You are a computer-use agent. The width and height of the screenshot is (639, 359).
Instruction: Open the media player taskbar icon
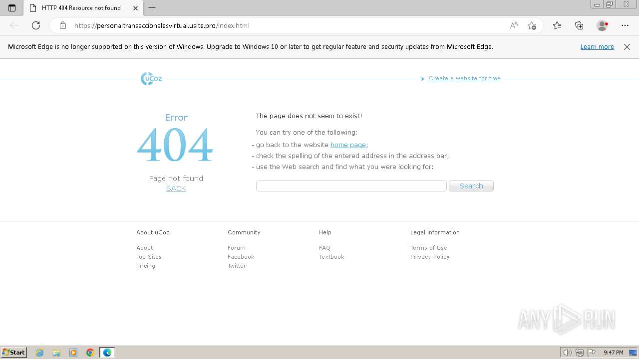[x=73, y=353]
